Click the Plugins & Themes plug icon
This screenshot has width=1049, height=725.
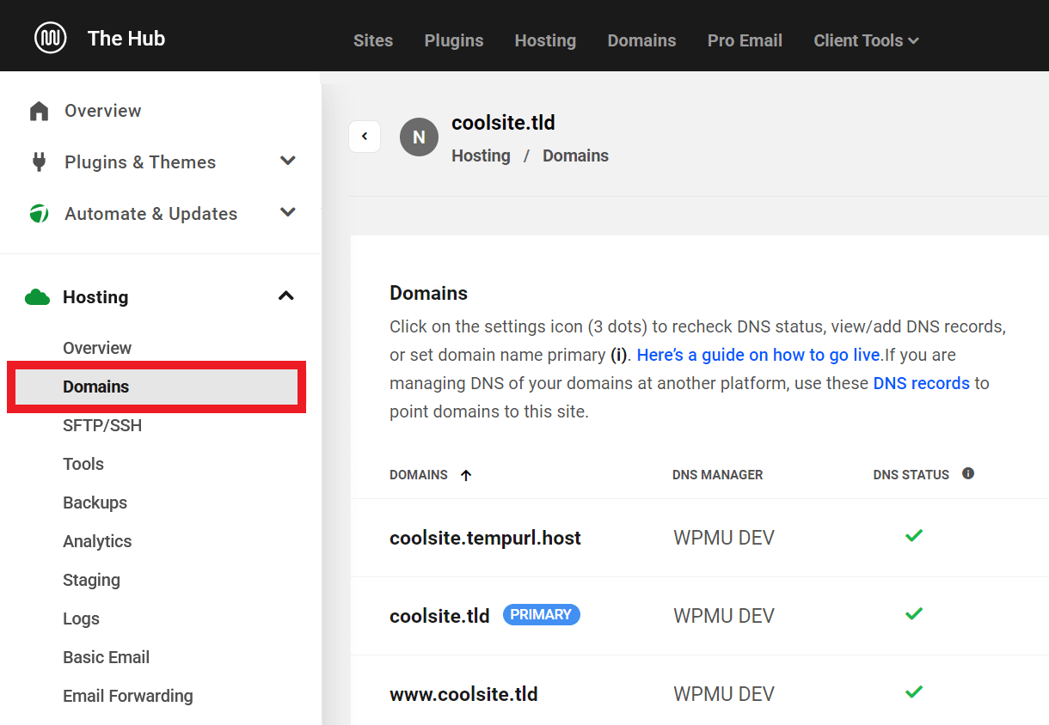[x=39, y=162]
